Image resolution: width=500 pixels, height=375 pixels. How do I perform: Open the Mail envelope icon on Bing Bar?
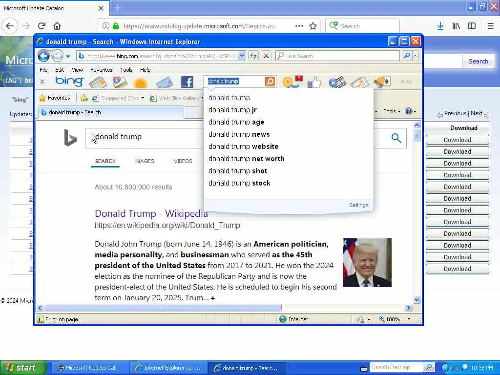165,83
